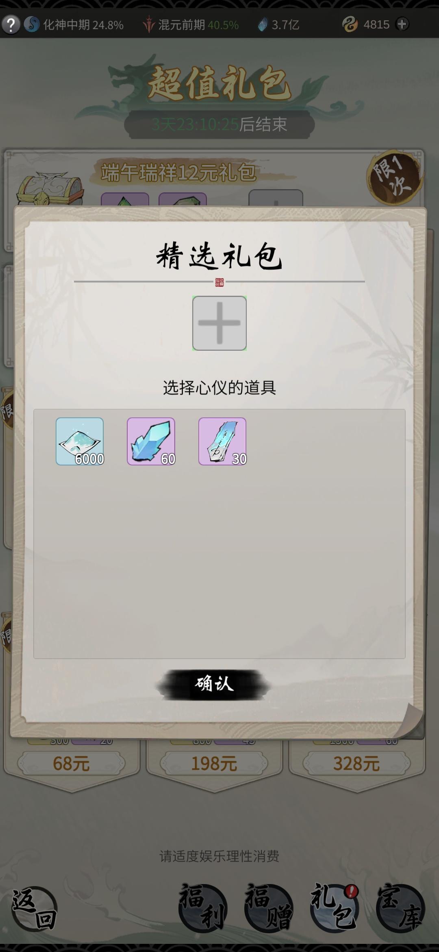Open the 宝库 tab
This screenshot has width=439, height=952.
(401, 908)
